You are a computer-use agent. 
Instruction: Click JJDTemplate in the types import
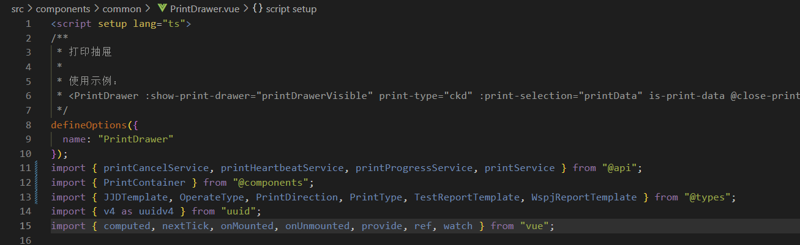(x=135, y=197)
